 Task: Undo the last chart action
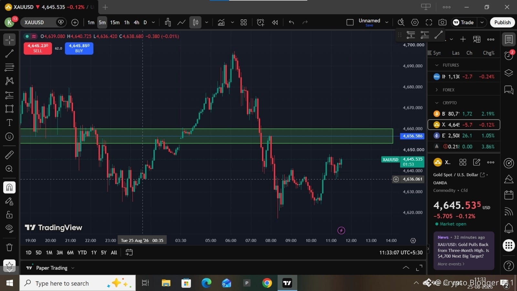click(291, 22)
